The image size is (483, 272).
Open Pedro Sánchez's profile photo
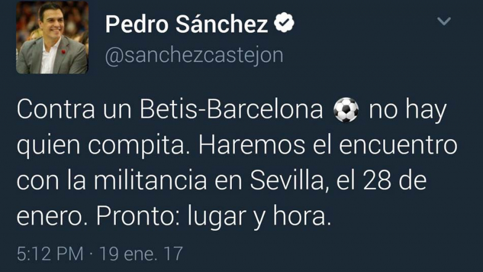click(x=52, y=37)
